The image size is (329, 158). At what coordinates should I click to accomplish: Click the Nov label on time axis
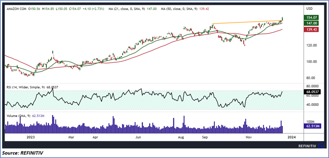click(249, 137)
